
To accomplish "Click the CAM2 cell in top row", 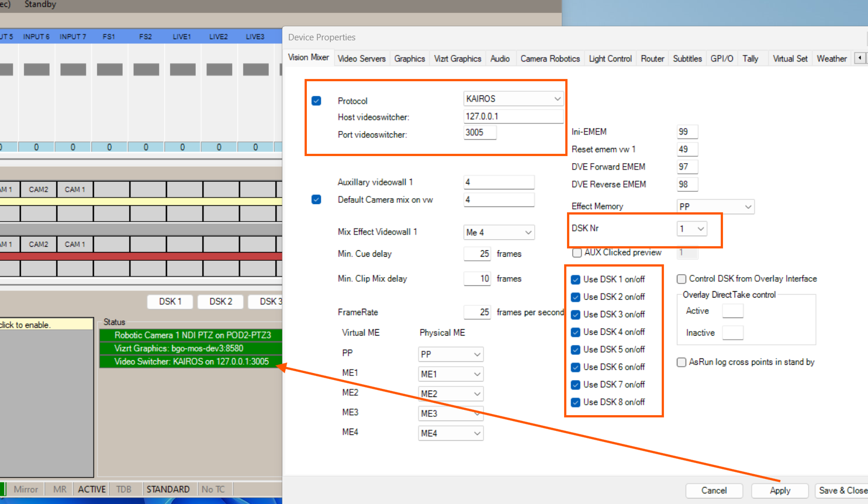I will tap(39, 189).
